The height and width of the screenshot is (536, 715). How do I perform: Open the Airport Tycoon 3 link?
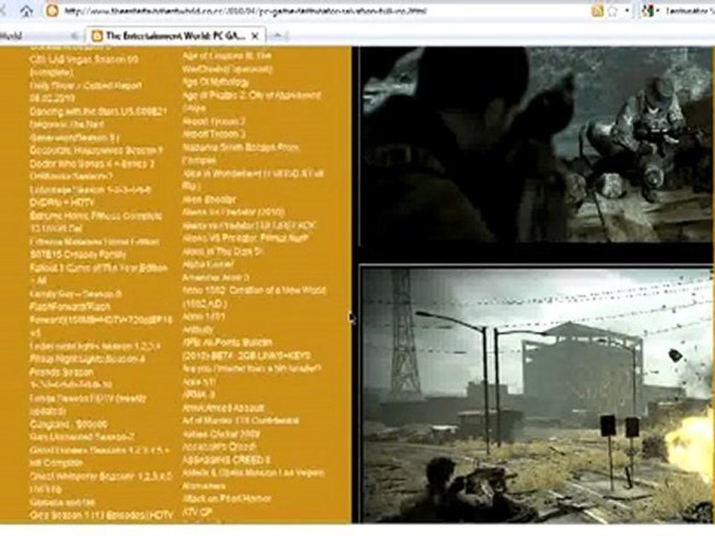[x=214, y=134]
